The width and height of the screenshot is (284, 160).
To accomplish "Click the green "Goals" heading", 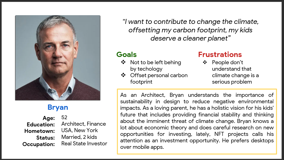I will (127, 54).
